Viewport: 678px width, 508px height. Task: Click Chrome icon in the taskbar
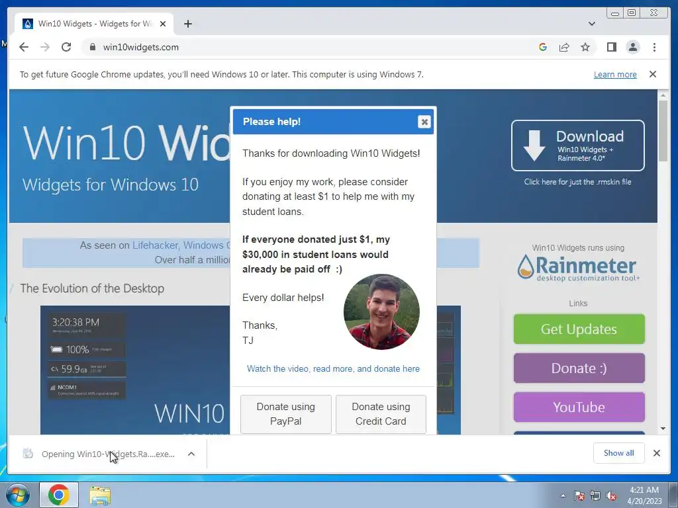pyautogui.click(x=59, y=495)
